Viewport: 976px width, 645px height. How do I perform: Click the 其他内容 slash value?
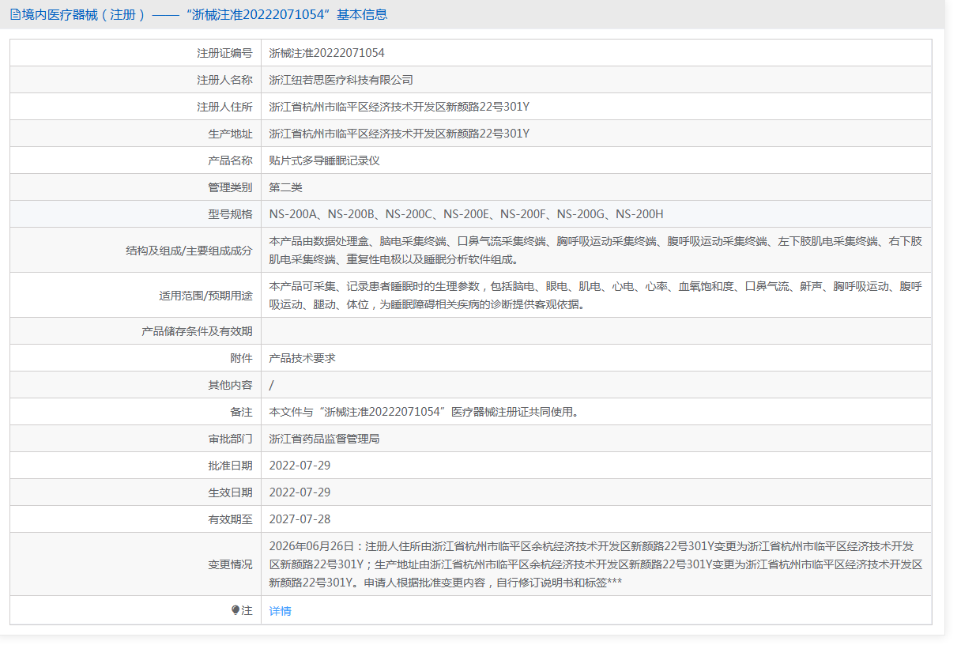[272, 385]
